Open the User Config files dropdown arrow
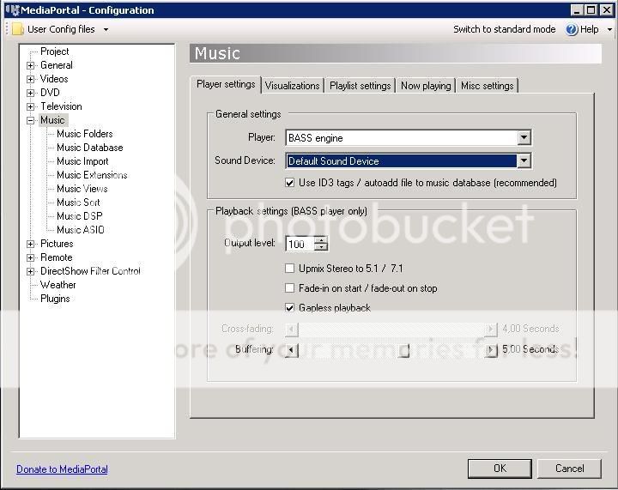 pos(106,29)
